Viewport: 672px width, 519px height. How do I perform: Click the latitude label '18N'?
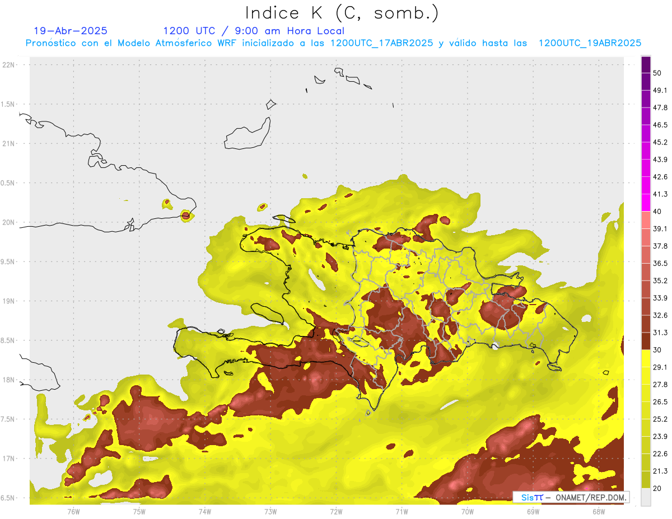(x=8, y=380)
